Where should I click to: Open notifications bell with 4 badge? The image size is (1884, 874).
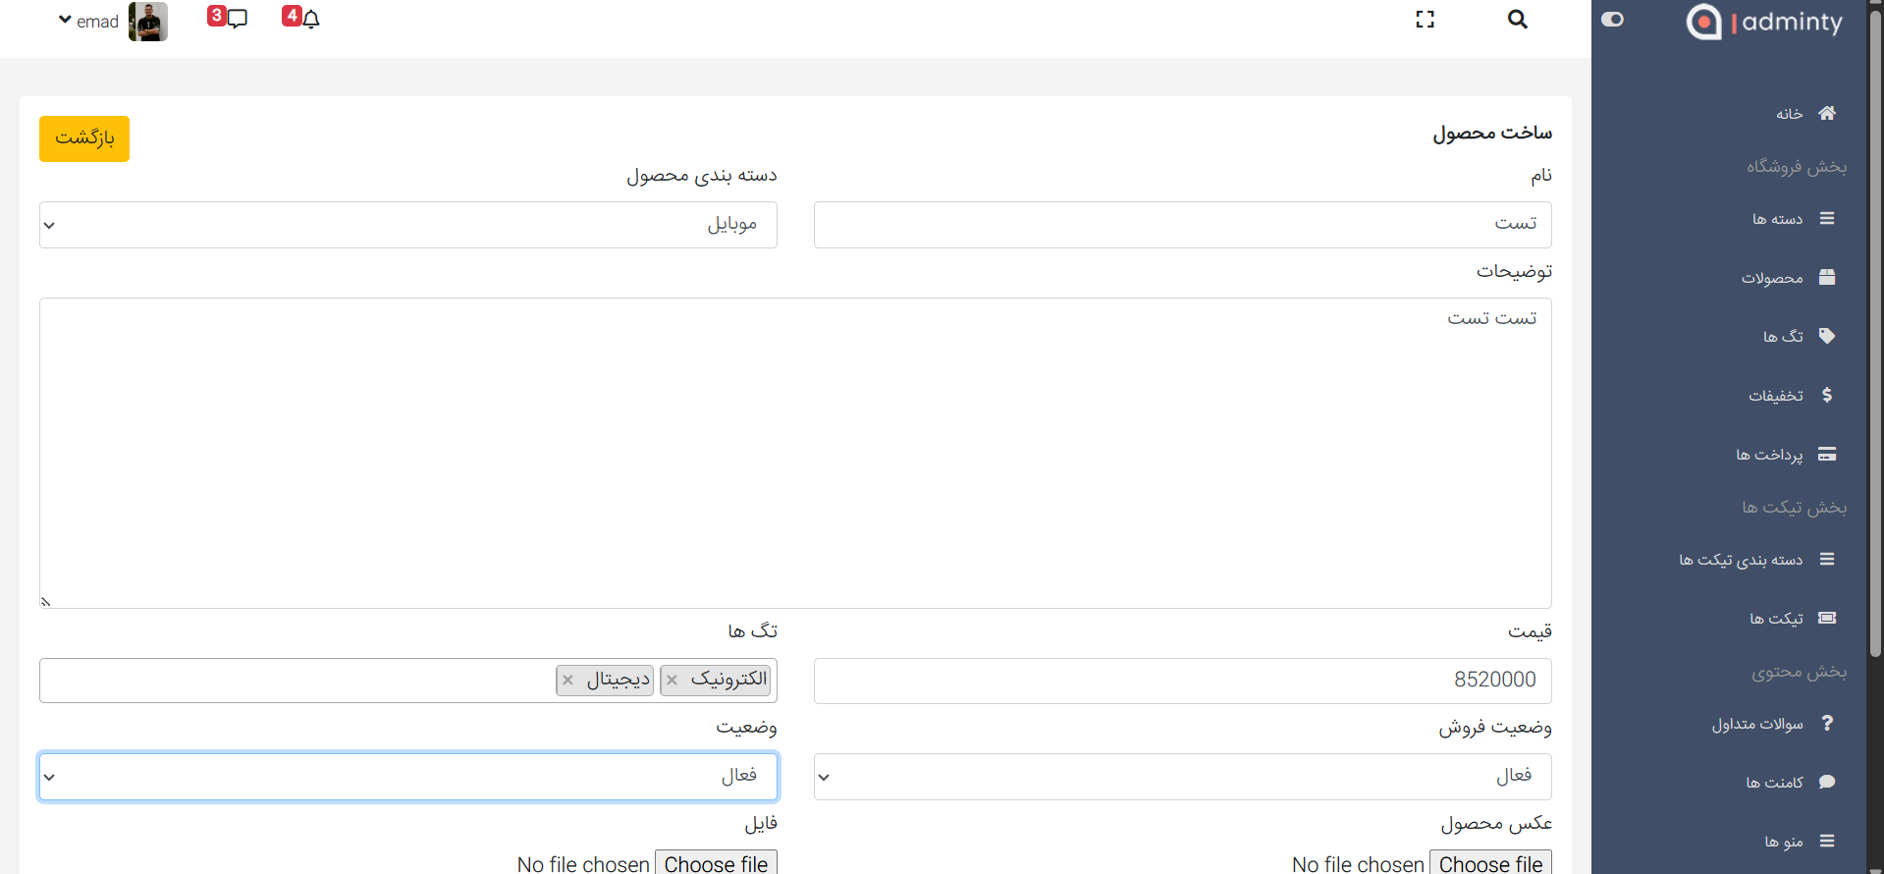[x=301, y=18]
